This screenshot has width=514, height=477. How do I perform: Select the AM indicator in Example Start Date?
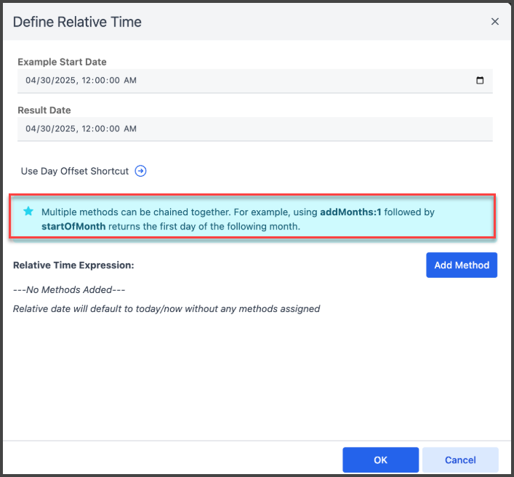(x=130, y=81)
